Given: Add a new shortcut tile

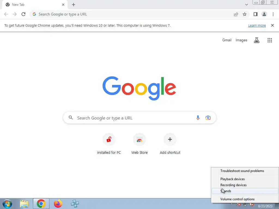Looking at the screenshot, I should [170, 144].
